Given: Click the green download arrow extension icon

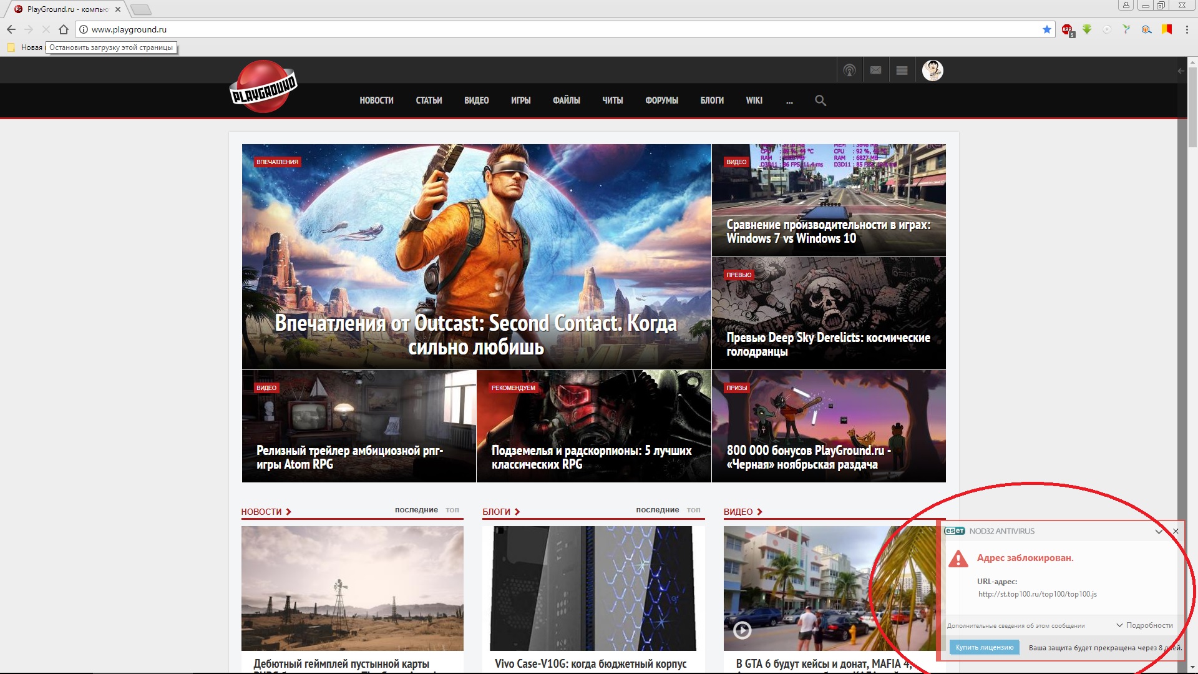Looking at the screenshot, I should [1087, 29].
